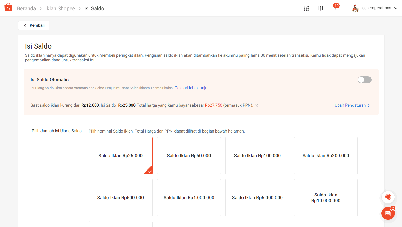This screenshot has height=227, width=402.
Task: Open the notifications bell icon
Action: tap(334, 8)
